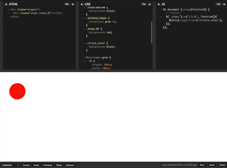Image resolution: width=227 pixels, height=168 pixels.
Task: Click the CSS editor vertical scrollbar
Action: click(152, 32)
